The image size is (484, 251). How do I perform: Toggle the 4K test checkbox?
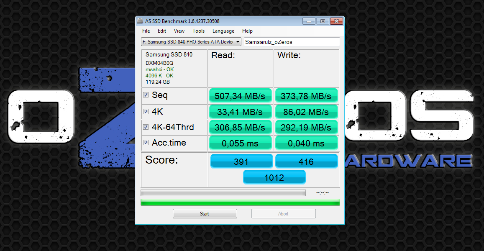tap(146, 111)
